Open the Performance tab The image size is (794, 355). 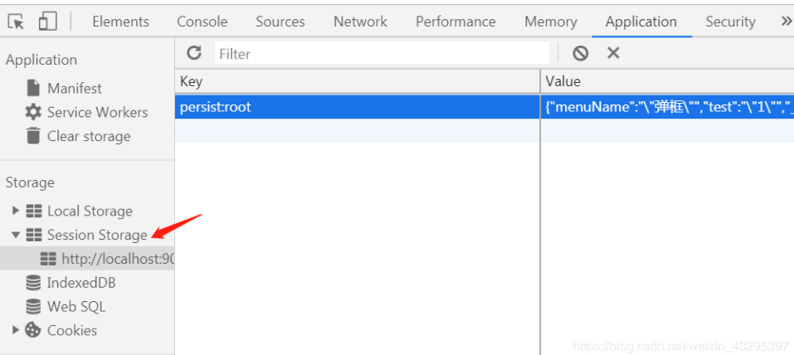point(455,22)
